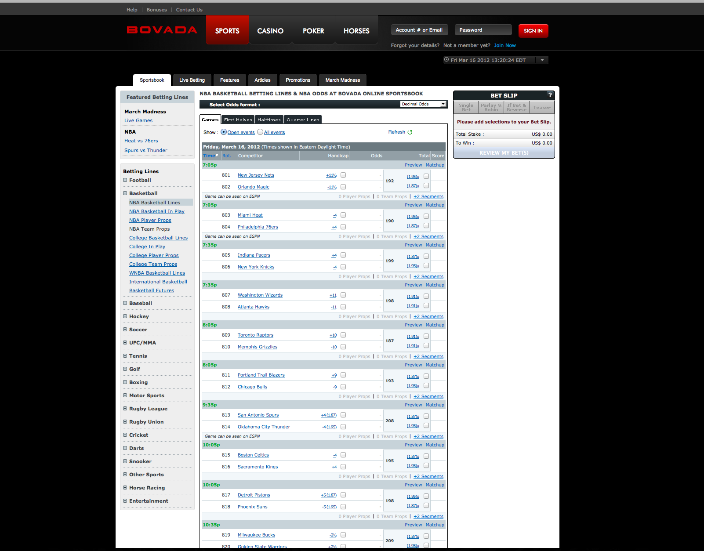The width and height of the screenshot is (704, 551).
Task: Open the Contact Us link
Action: [x=189, y=10]
